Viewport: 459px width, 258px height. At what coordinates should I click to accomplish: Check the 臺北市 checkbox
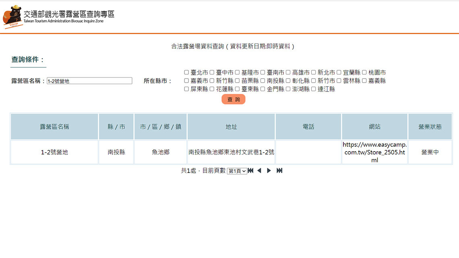click(186, 73)
